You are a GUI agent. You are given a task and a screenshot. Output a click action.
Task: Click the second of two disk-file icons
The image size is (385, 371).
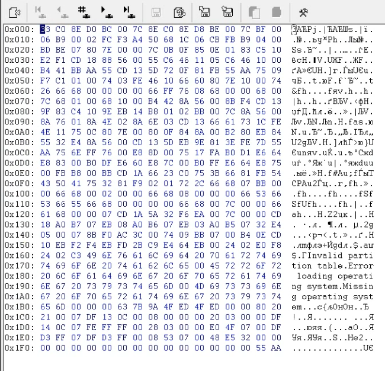225,11
